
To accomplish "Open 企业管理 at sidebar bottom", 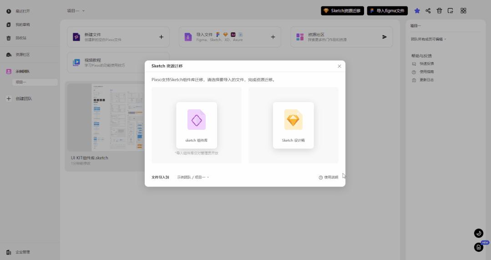I will 23,252.
